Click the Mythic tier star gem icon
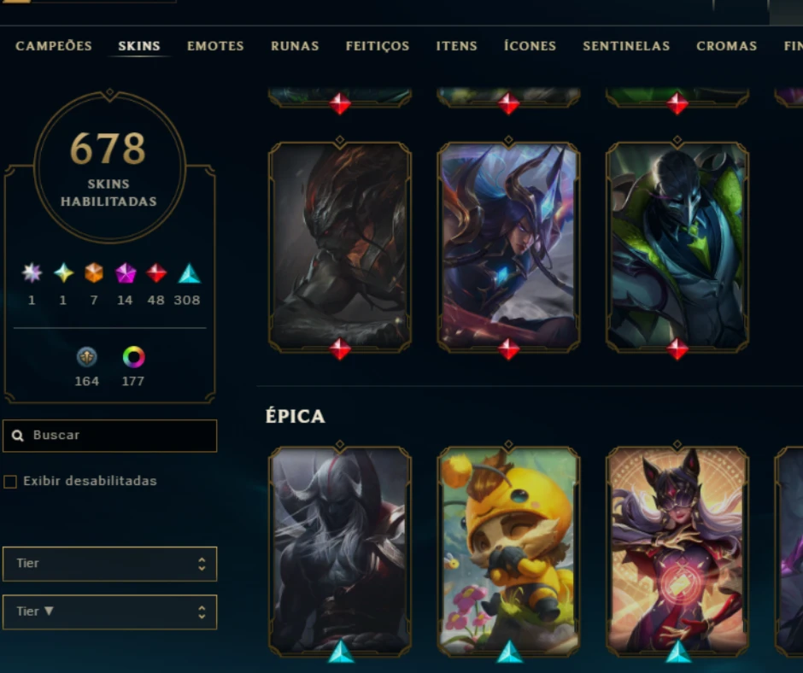 [63, 273]
